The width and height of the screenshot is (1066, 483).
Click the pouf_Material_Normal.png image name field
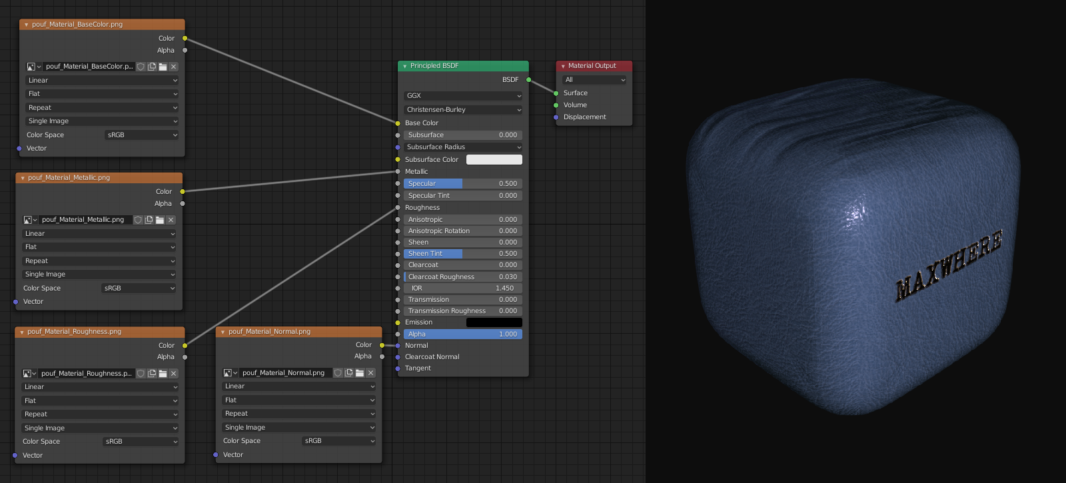[286, 373]
